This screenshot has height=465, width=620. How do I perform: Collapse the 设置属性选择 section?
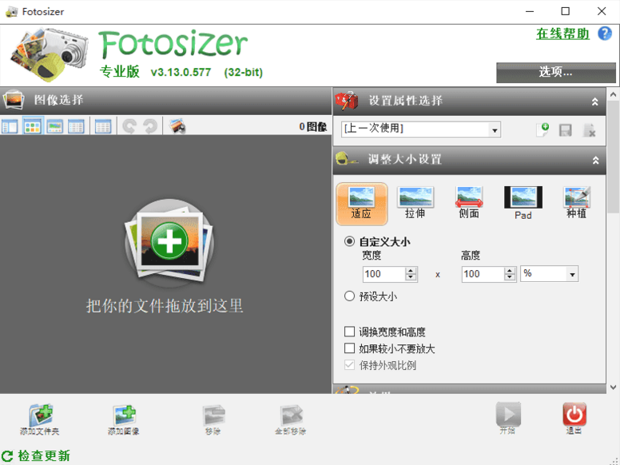click(594, 101)
